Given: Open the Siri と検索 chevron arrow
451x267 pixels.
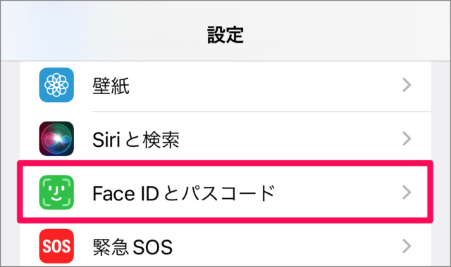Looking at the screenshot, I should (407, 139).
